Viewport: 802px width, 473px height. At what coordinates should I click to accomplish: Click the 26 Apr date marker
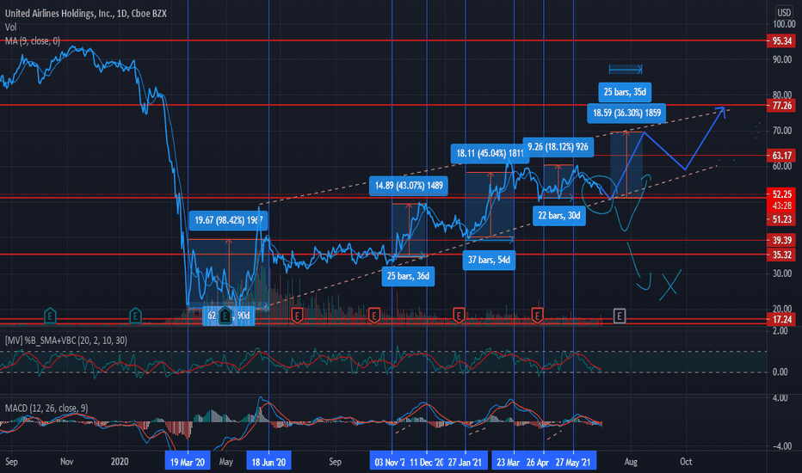(x=538, y=462)
